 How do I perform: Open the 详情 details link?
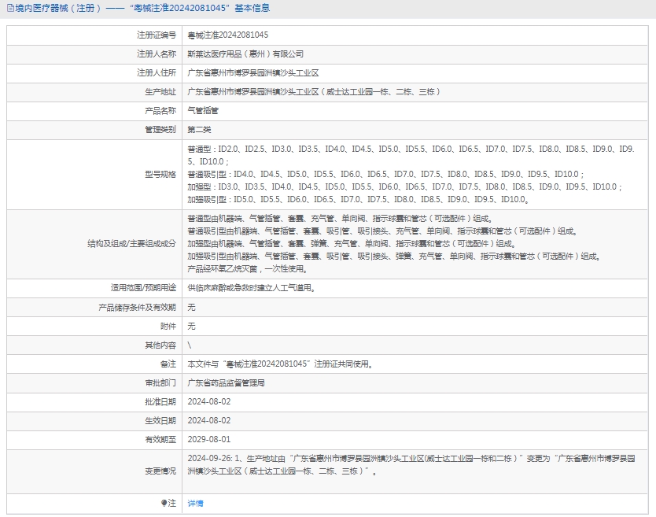click(195, 503)
